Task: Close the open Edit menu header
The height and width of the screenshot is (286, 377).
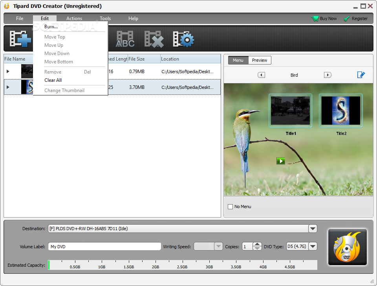Action: point(45,18)
